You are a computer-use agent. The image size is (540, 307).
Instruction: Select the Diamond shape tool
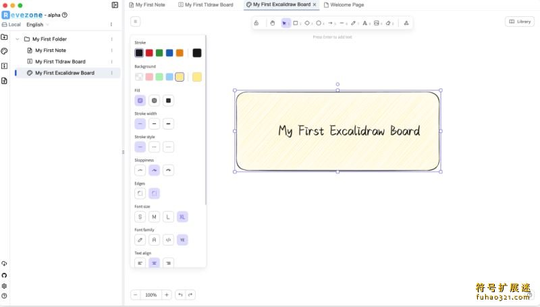[x=307, y=23]
